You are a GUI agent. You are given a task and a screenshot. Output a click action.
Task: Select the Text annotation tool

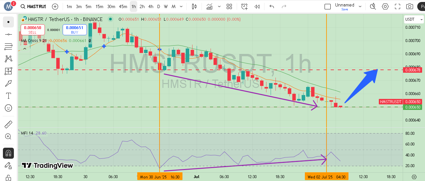point(8,96)
